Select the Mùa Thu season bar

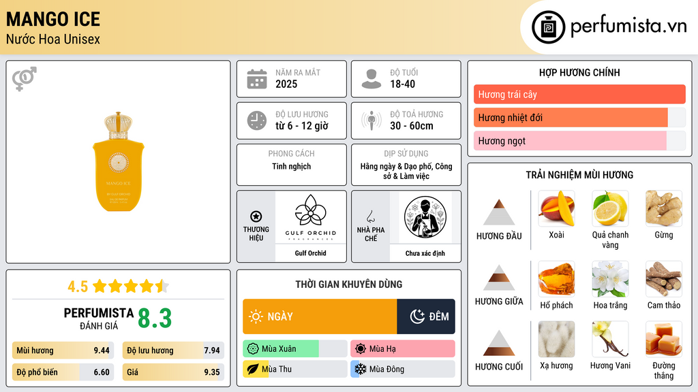tap(294, 369)
